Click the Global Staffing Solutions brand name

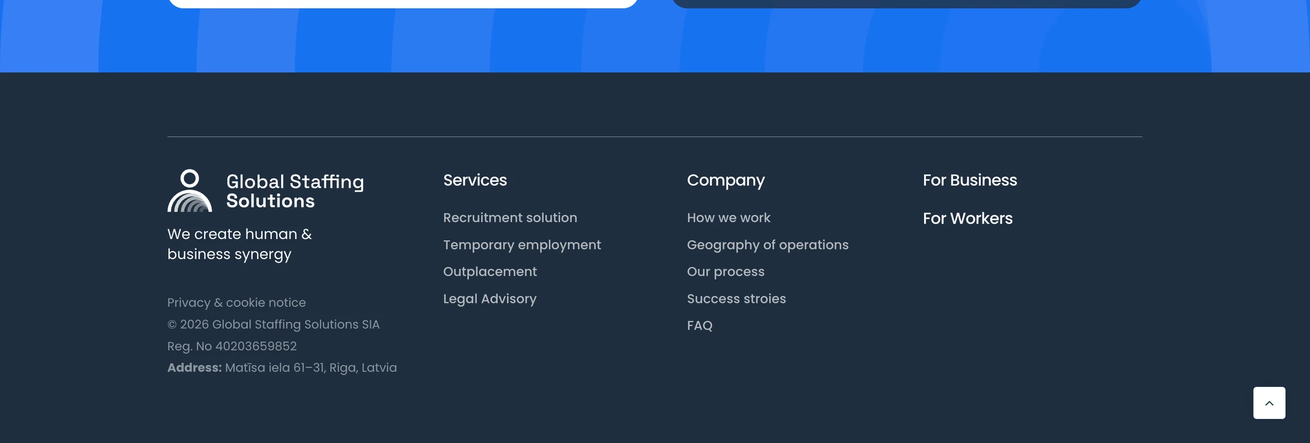click(295, 191)
